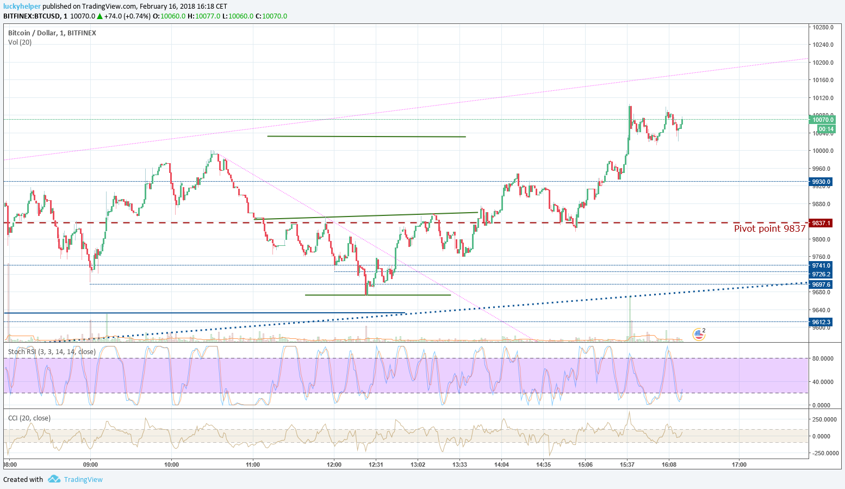
Task: Click the blue 9741.0 price level tag
Action: tap(821, 265)
